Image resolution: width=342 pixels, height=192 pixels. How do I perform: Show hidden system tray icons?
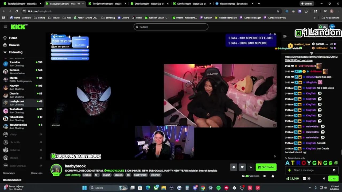[x=310, y=188]
